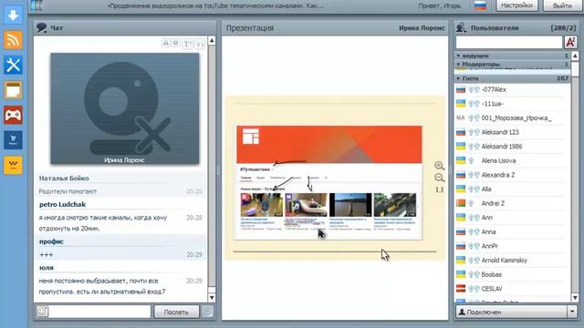Click the Послать send button

pyautogui.click(x=176, y=312)
